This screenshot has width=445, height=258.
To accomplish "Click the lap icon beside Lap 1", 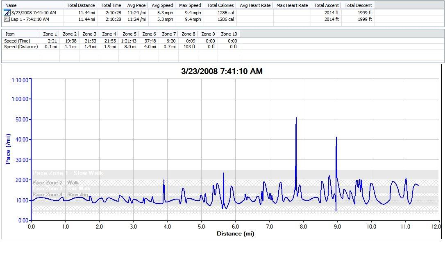I will click(x=7, y=19).
